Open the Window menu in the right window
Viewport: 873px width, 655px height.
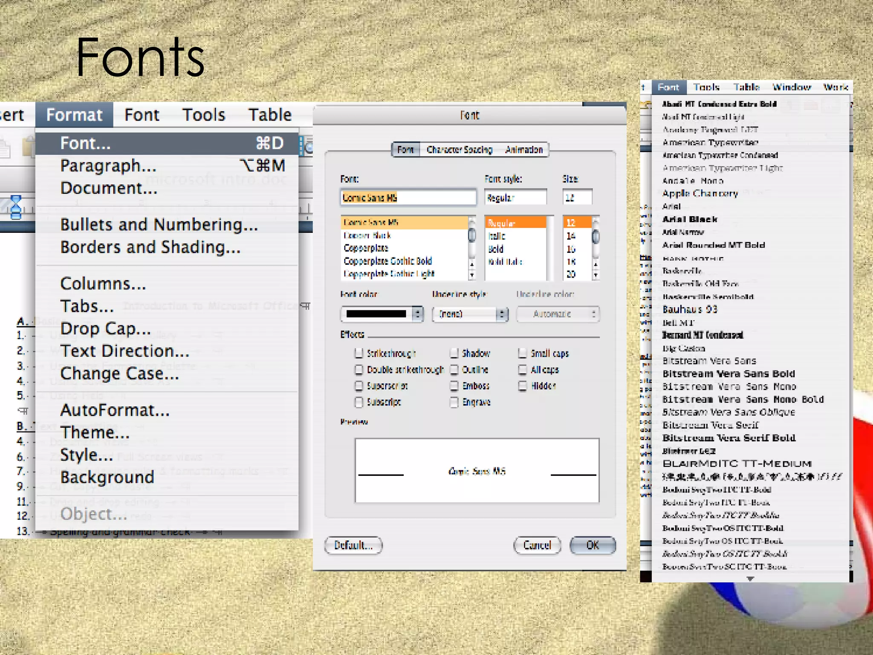[792, 87]
